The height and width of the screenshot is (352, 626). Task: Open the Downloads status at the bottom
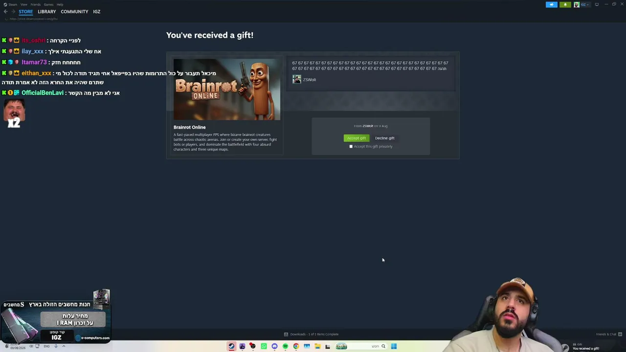point(314,334)
